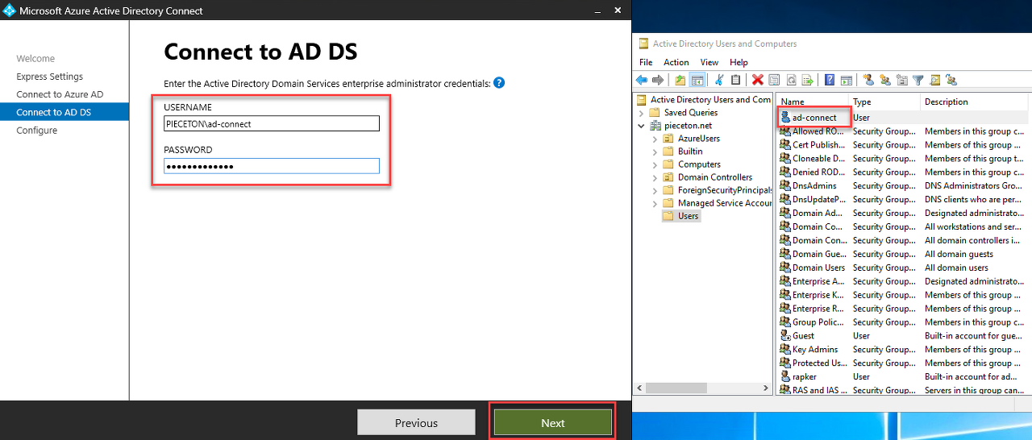
Task: Open the Help menu in ADUC
Action: [739, 62]
